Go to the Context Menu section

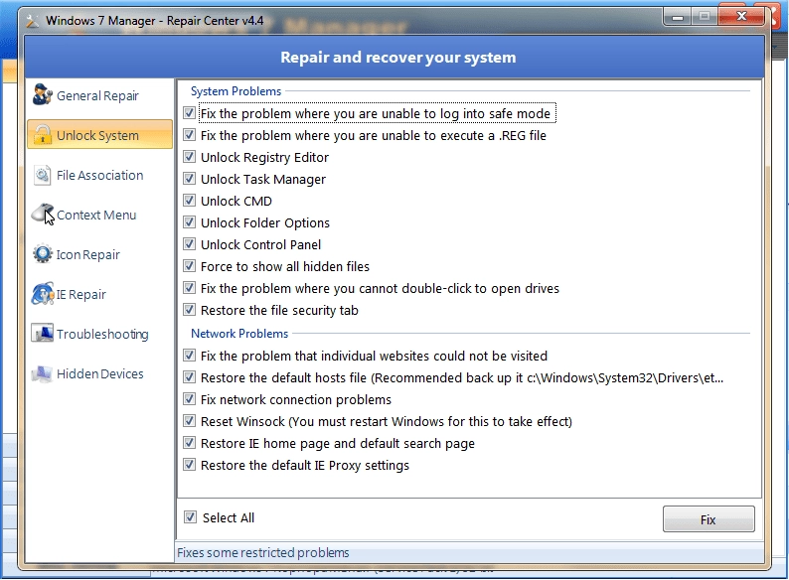96,215
